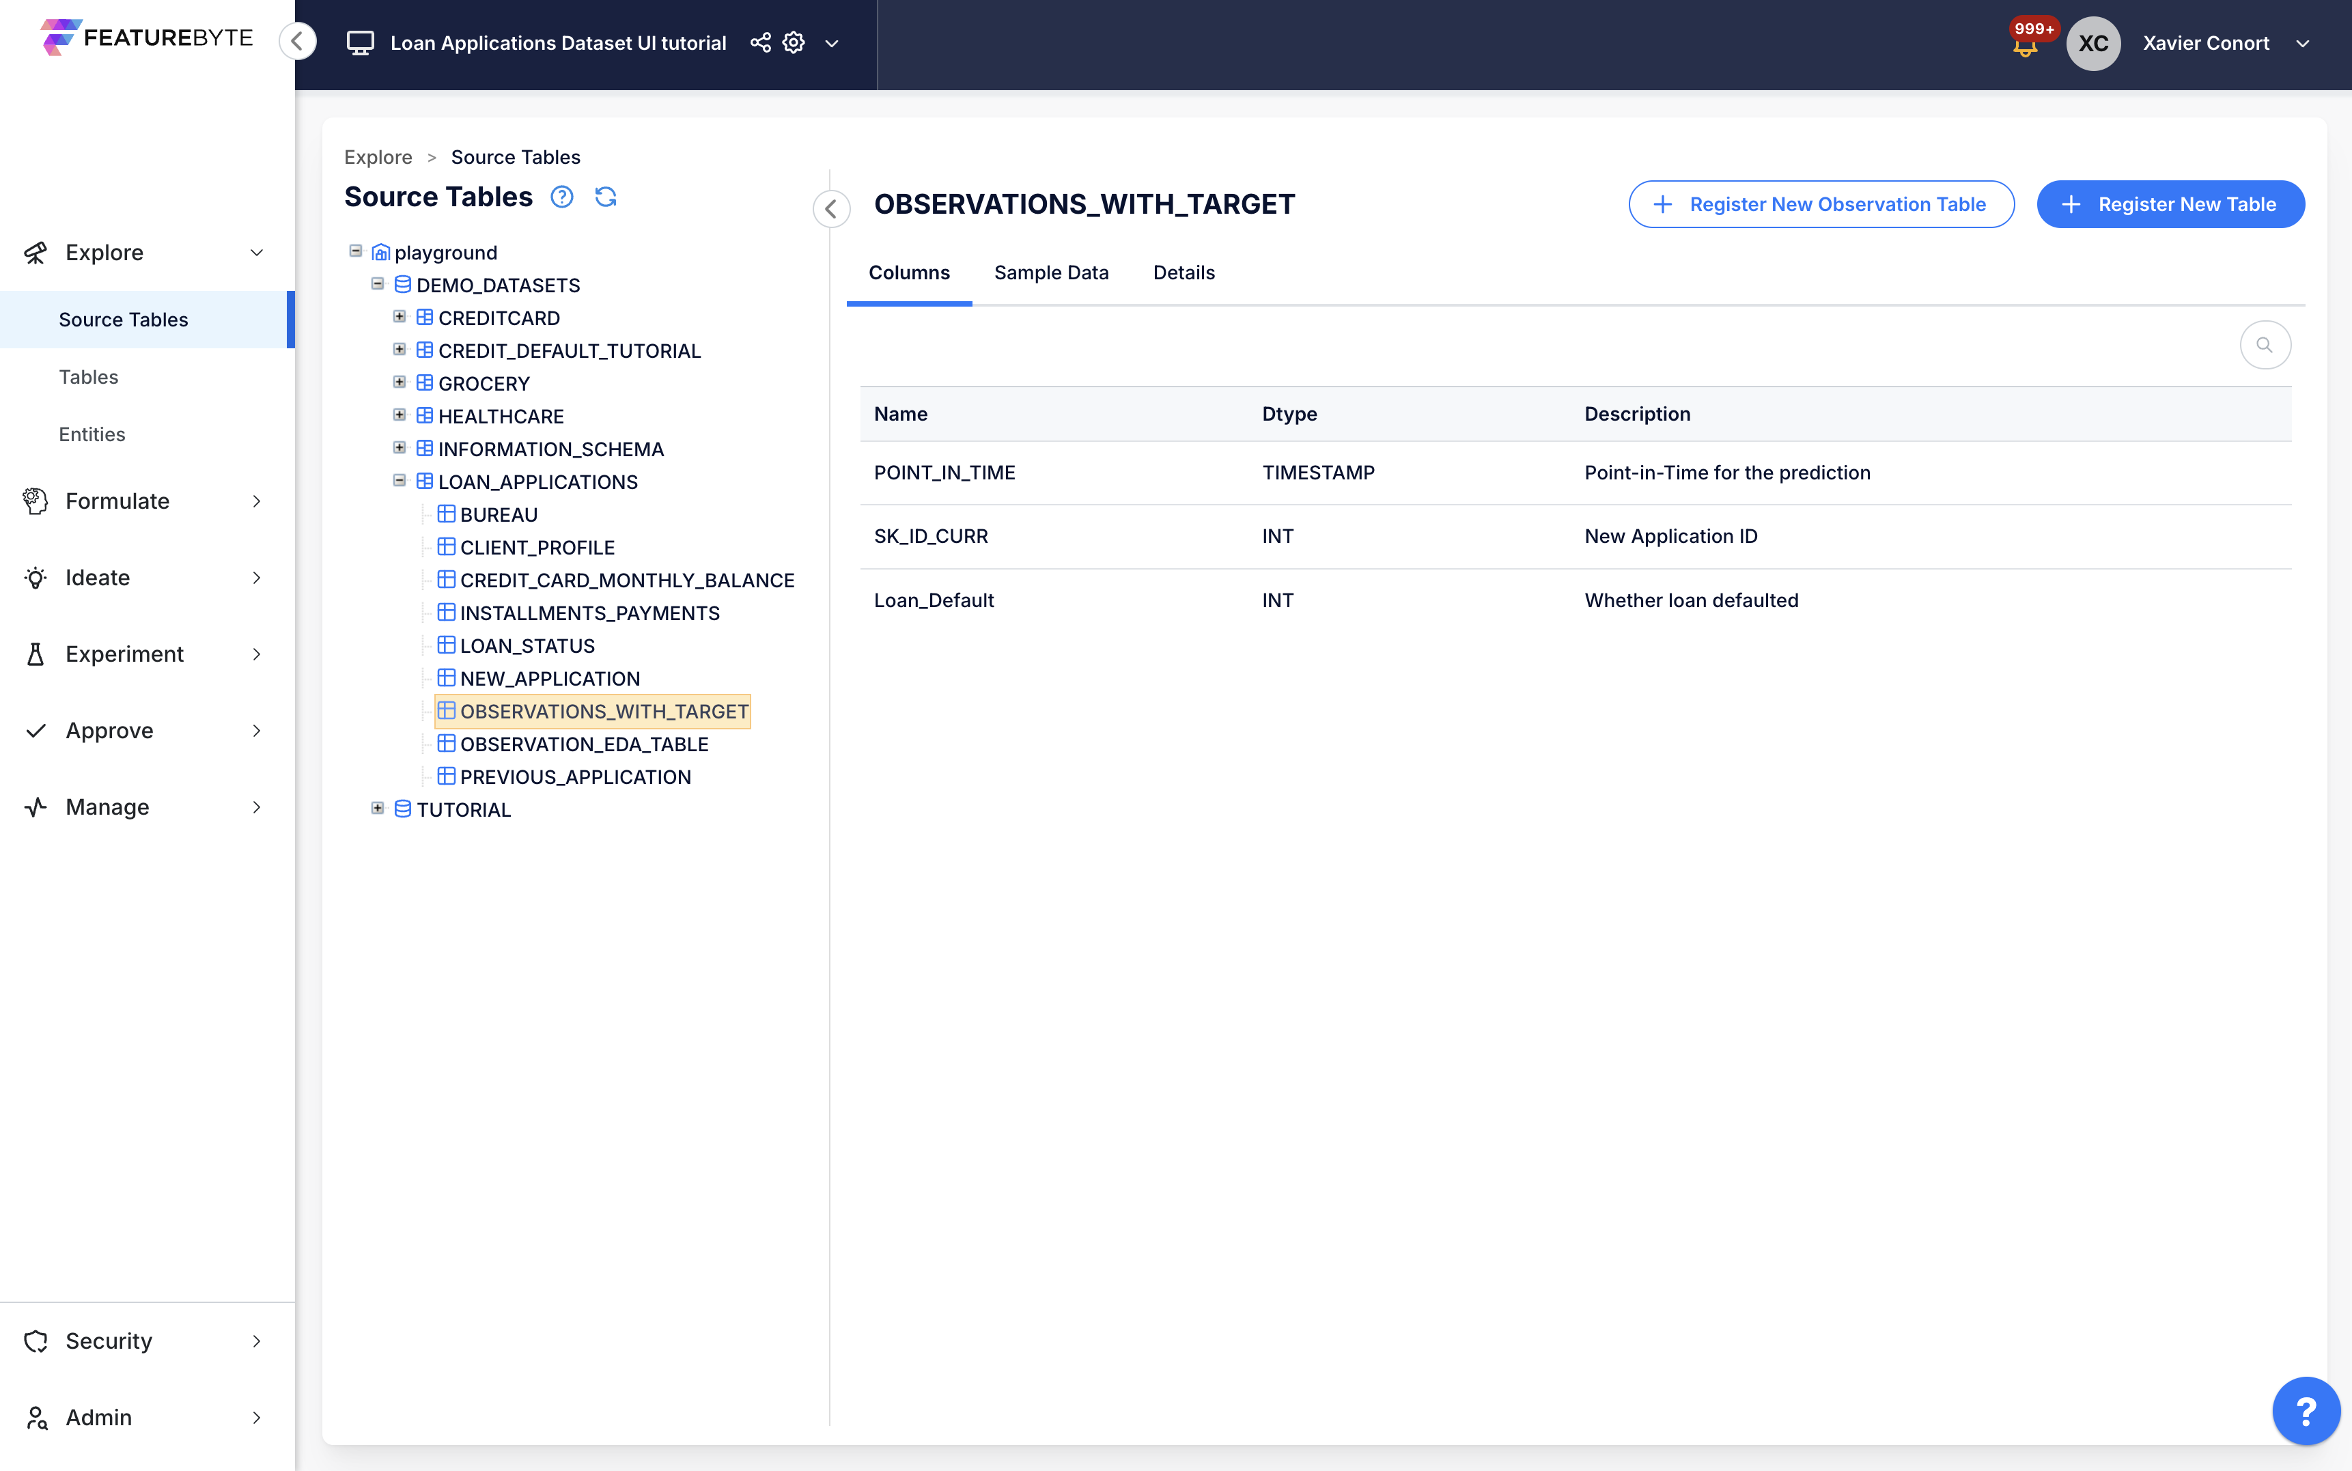
Task: Switch to the Sample Data tab
Action: point(1052,272)
